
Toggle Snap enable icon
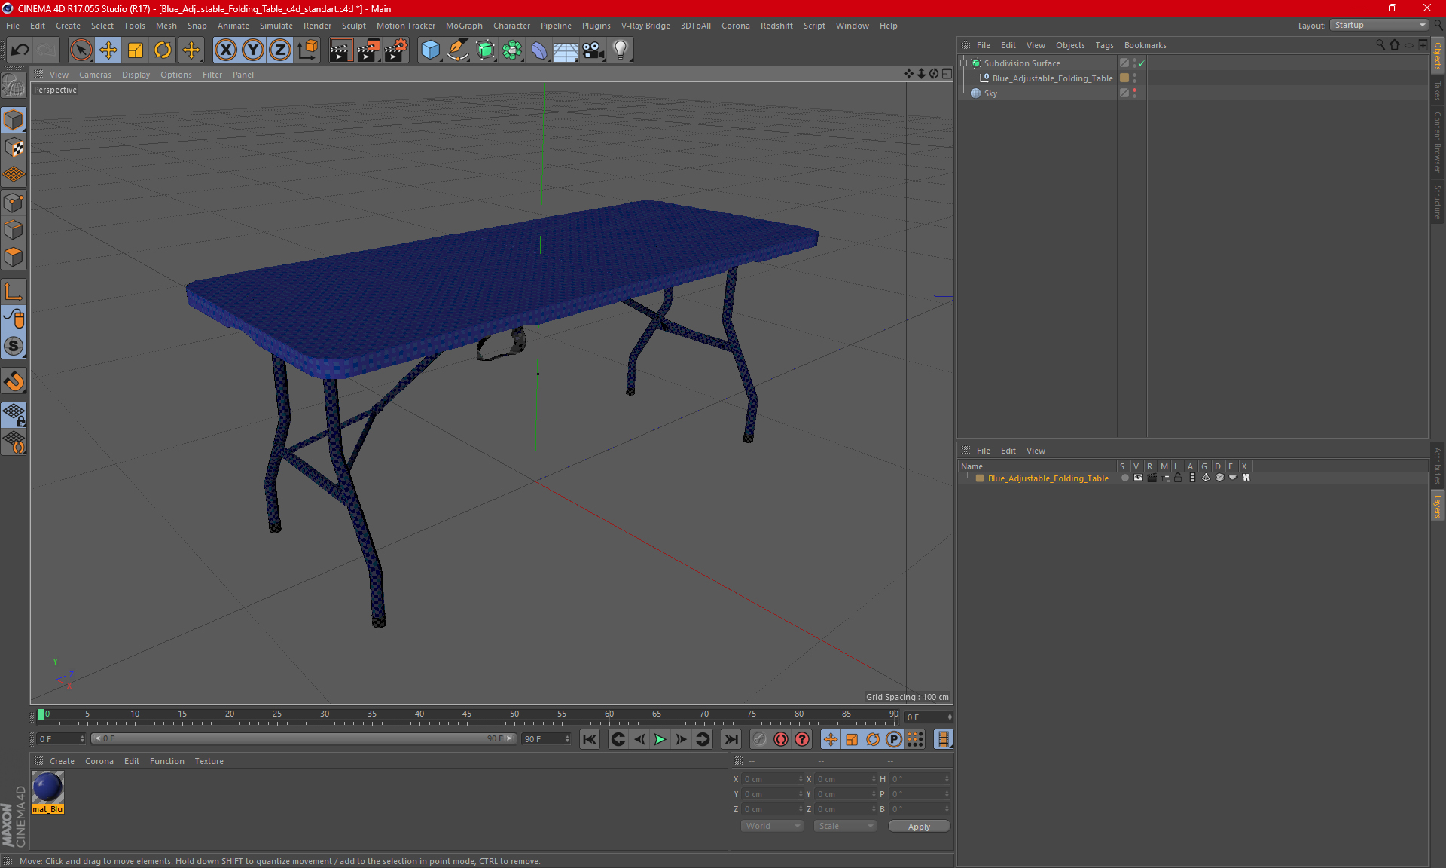coord(14,347)
